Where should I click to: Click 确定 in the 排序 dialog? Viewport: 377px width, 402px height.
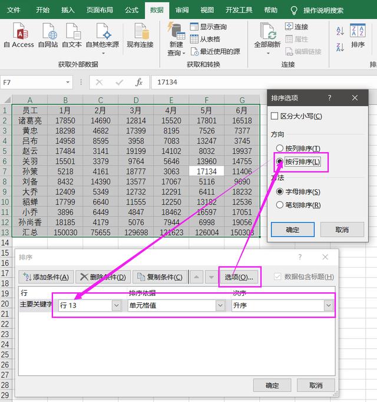click(x=272, y=385)
